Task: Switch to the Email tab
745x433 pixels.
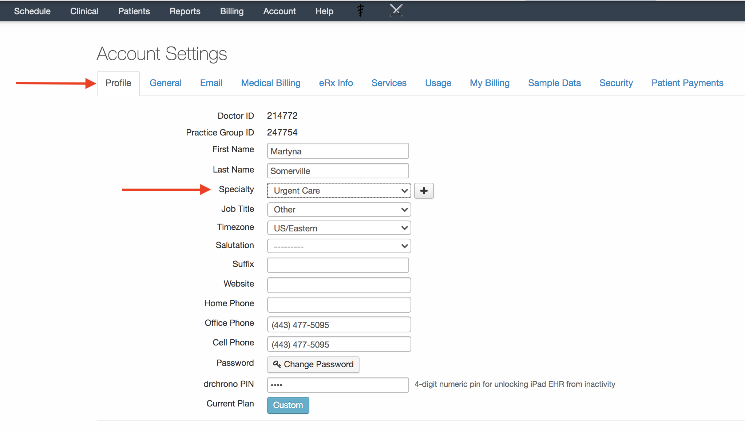Action: (x=211, y=83)
